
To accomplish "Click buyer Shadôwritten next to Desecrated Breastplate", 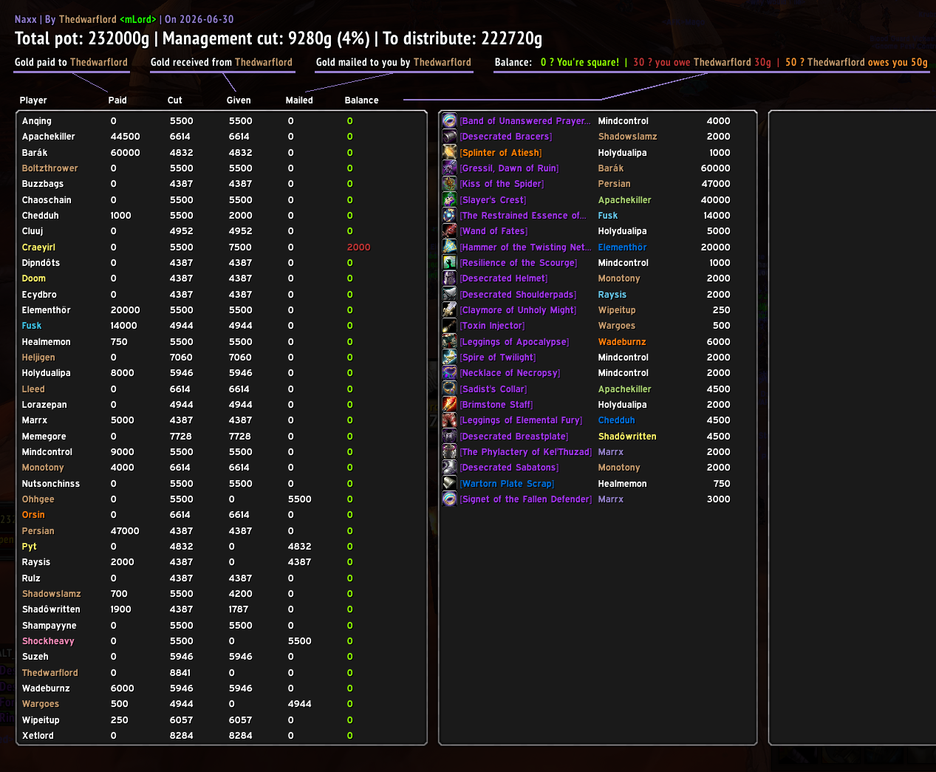I will click(x=627, y=437).
